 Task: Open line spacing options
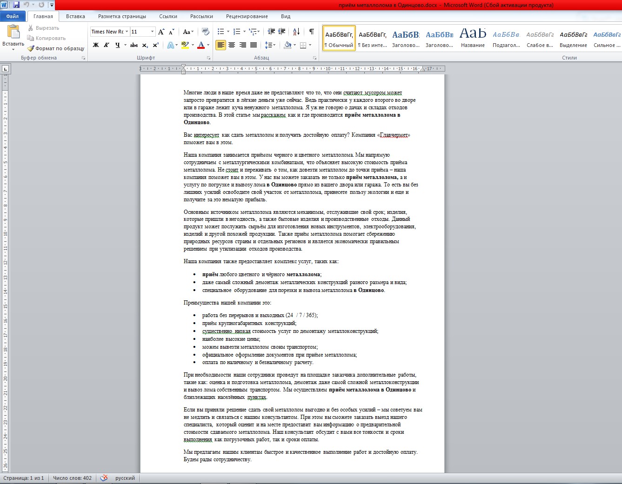pos(270,45)
